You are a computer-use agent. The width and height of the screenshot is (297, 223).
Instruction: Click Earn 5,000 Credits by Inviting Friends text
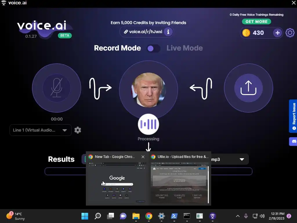148,23
